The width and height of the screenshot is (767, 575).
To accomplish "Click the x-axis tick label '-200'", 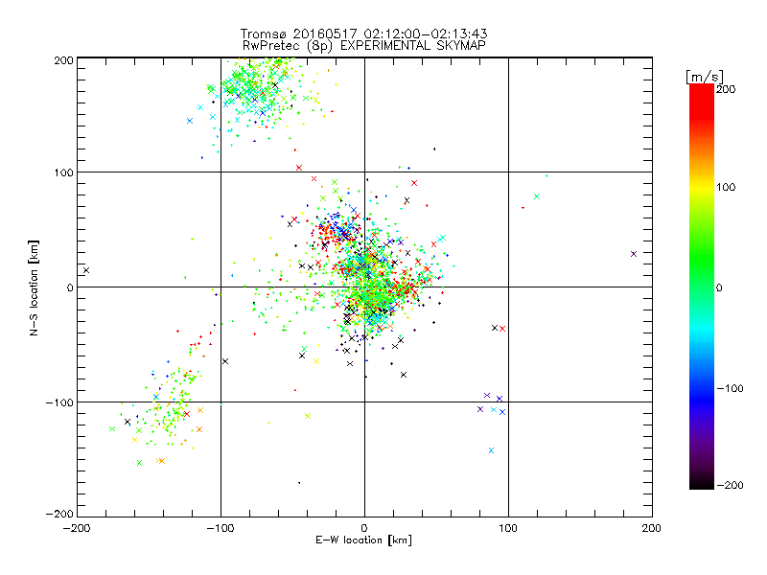I will [x=78, y=528].
